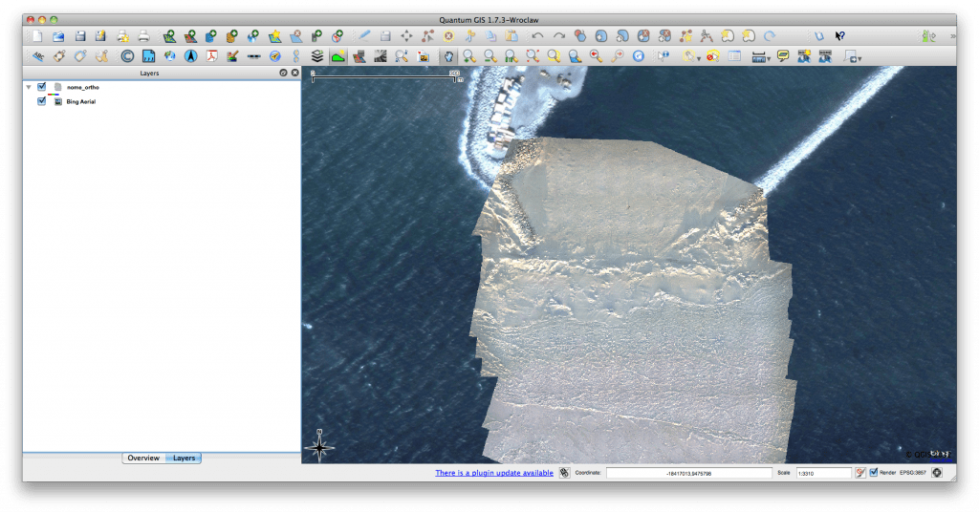Create a new project with the blank page icon
Screen dimensions: 979x512
coord(37,36)
